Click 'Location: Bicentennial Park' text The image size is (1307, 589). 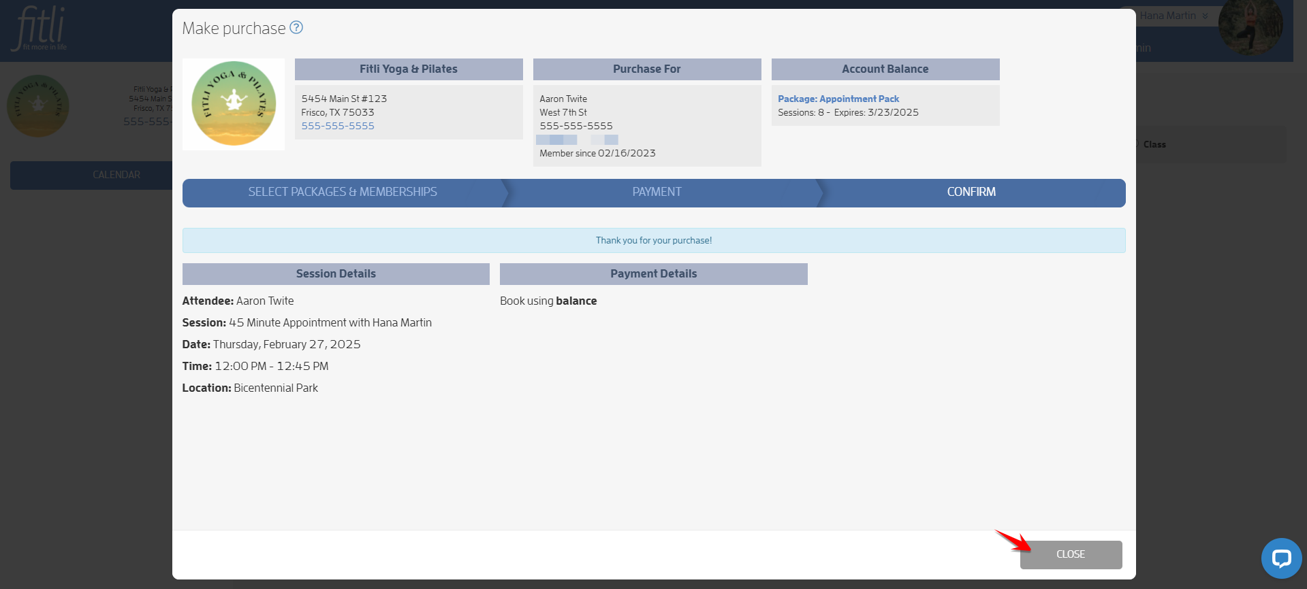tap(250, 388)
